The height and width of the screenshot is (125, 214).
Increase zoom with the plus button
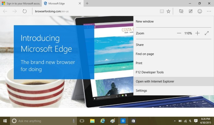197,33
